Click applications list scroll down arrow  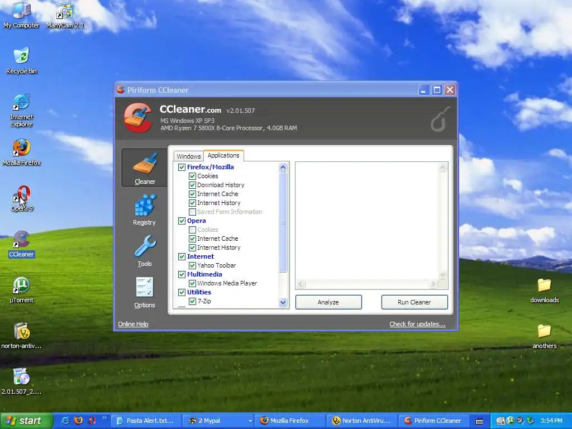tap(283, 302)
